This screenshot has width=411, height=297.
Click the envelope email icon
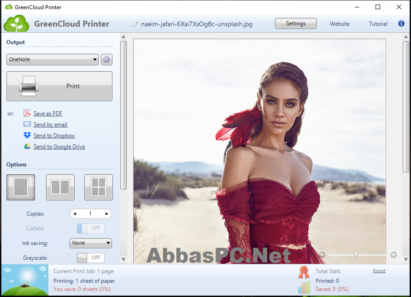click(27, 124)
